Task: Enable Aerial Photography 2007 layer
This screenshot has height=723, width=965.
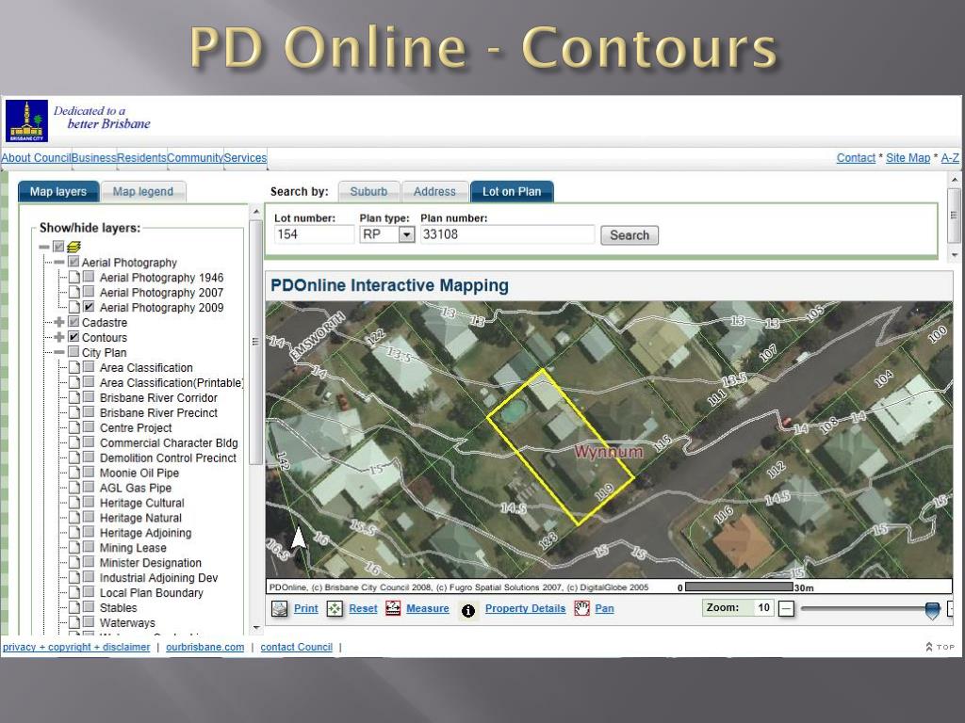Action: coord(89,292)
